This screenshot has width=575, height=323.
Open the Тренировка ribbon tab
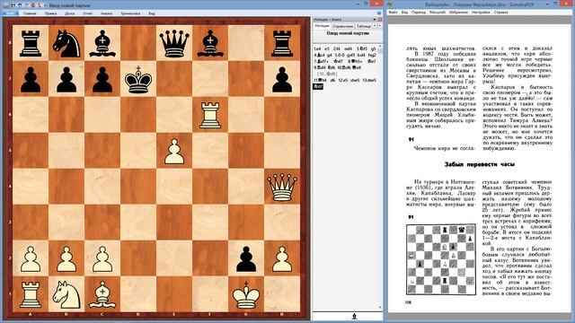(130, 13)
